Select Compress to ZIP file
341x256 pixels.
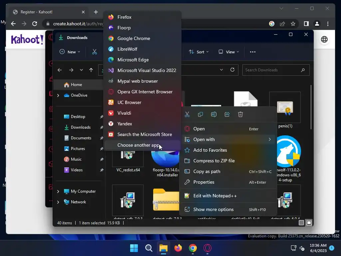[228, 161]
